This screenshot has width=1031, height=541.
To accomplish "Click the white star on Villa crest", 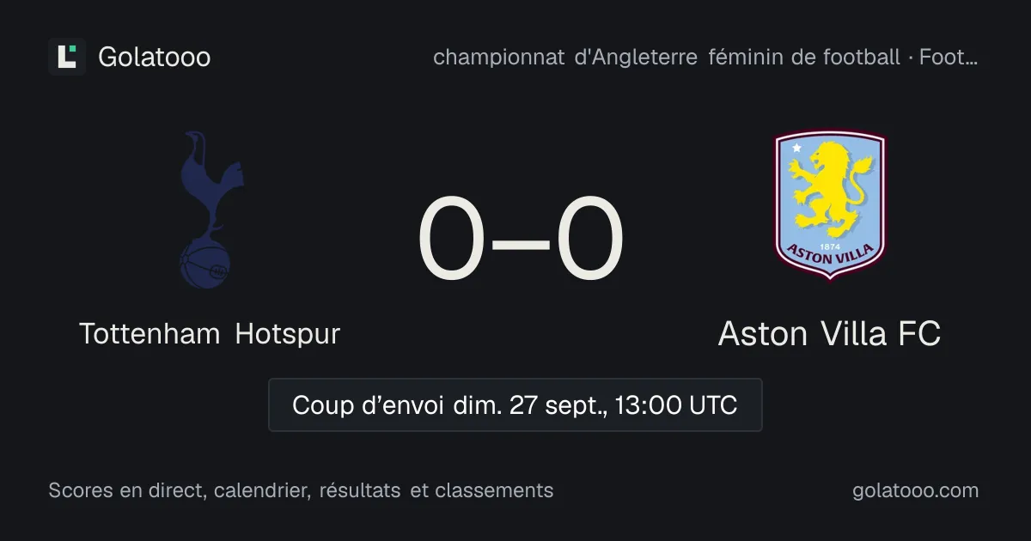I will coord(797,148).
